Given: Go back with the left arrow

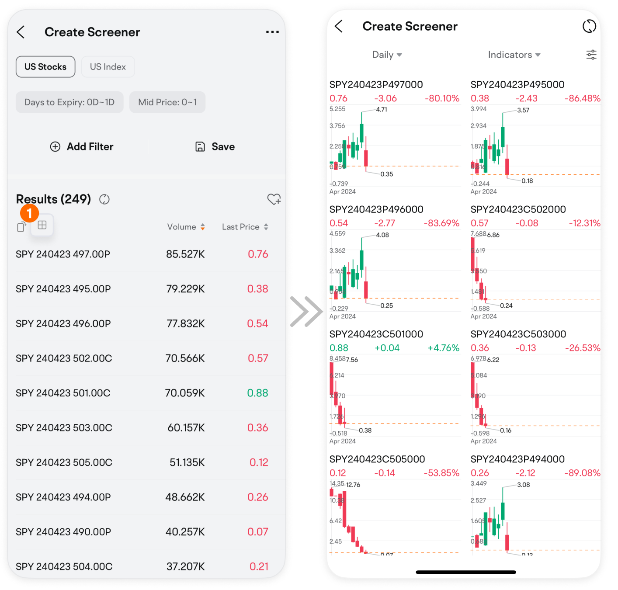Looking at the screenshot, I should coord(21,31).
